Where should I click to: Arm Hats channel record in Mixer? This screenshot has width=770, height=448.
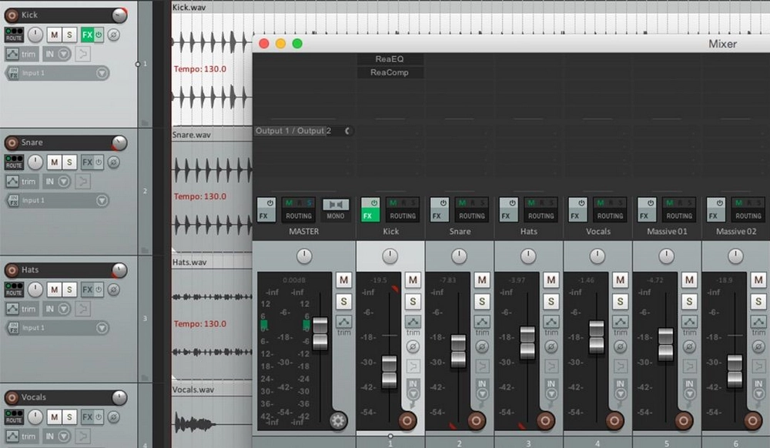[x=545, y=420]
